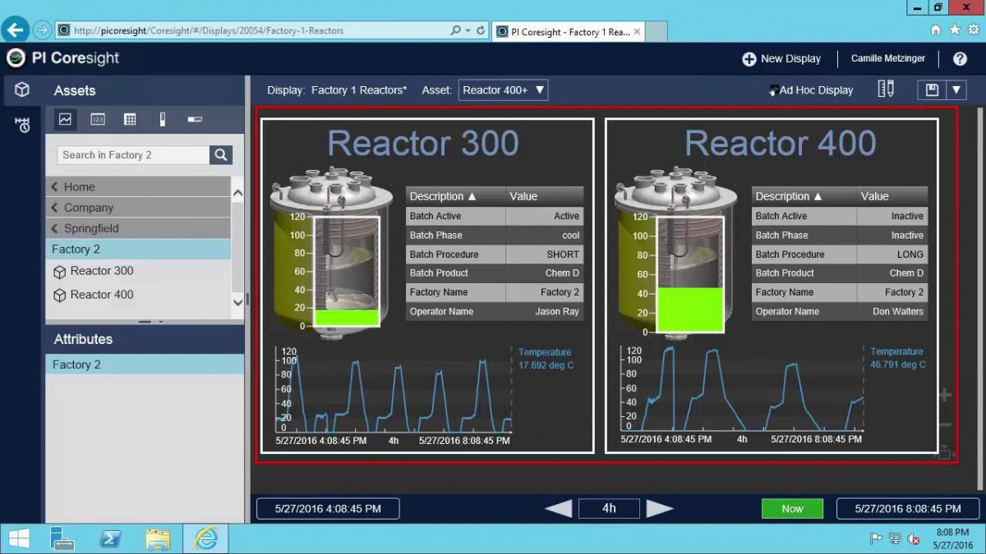
Task: Click the Now button
Action: [x=792, y=509]
